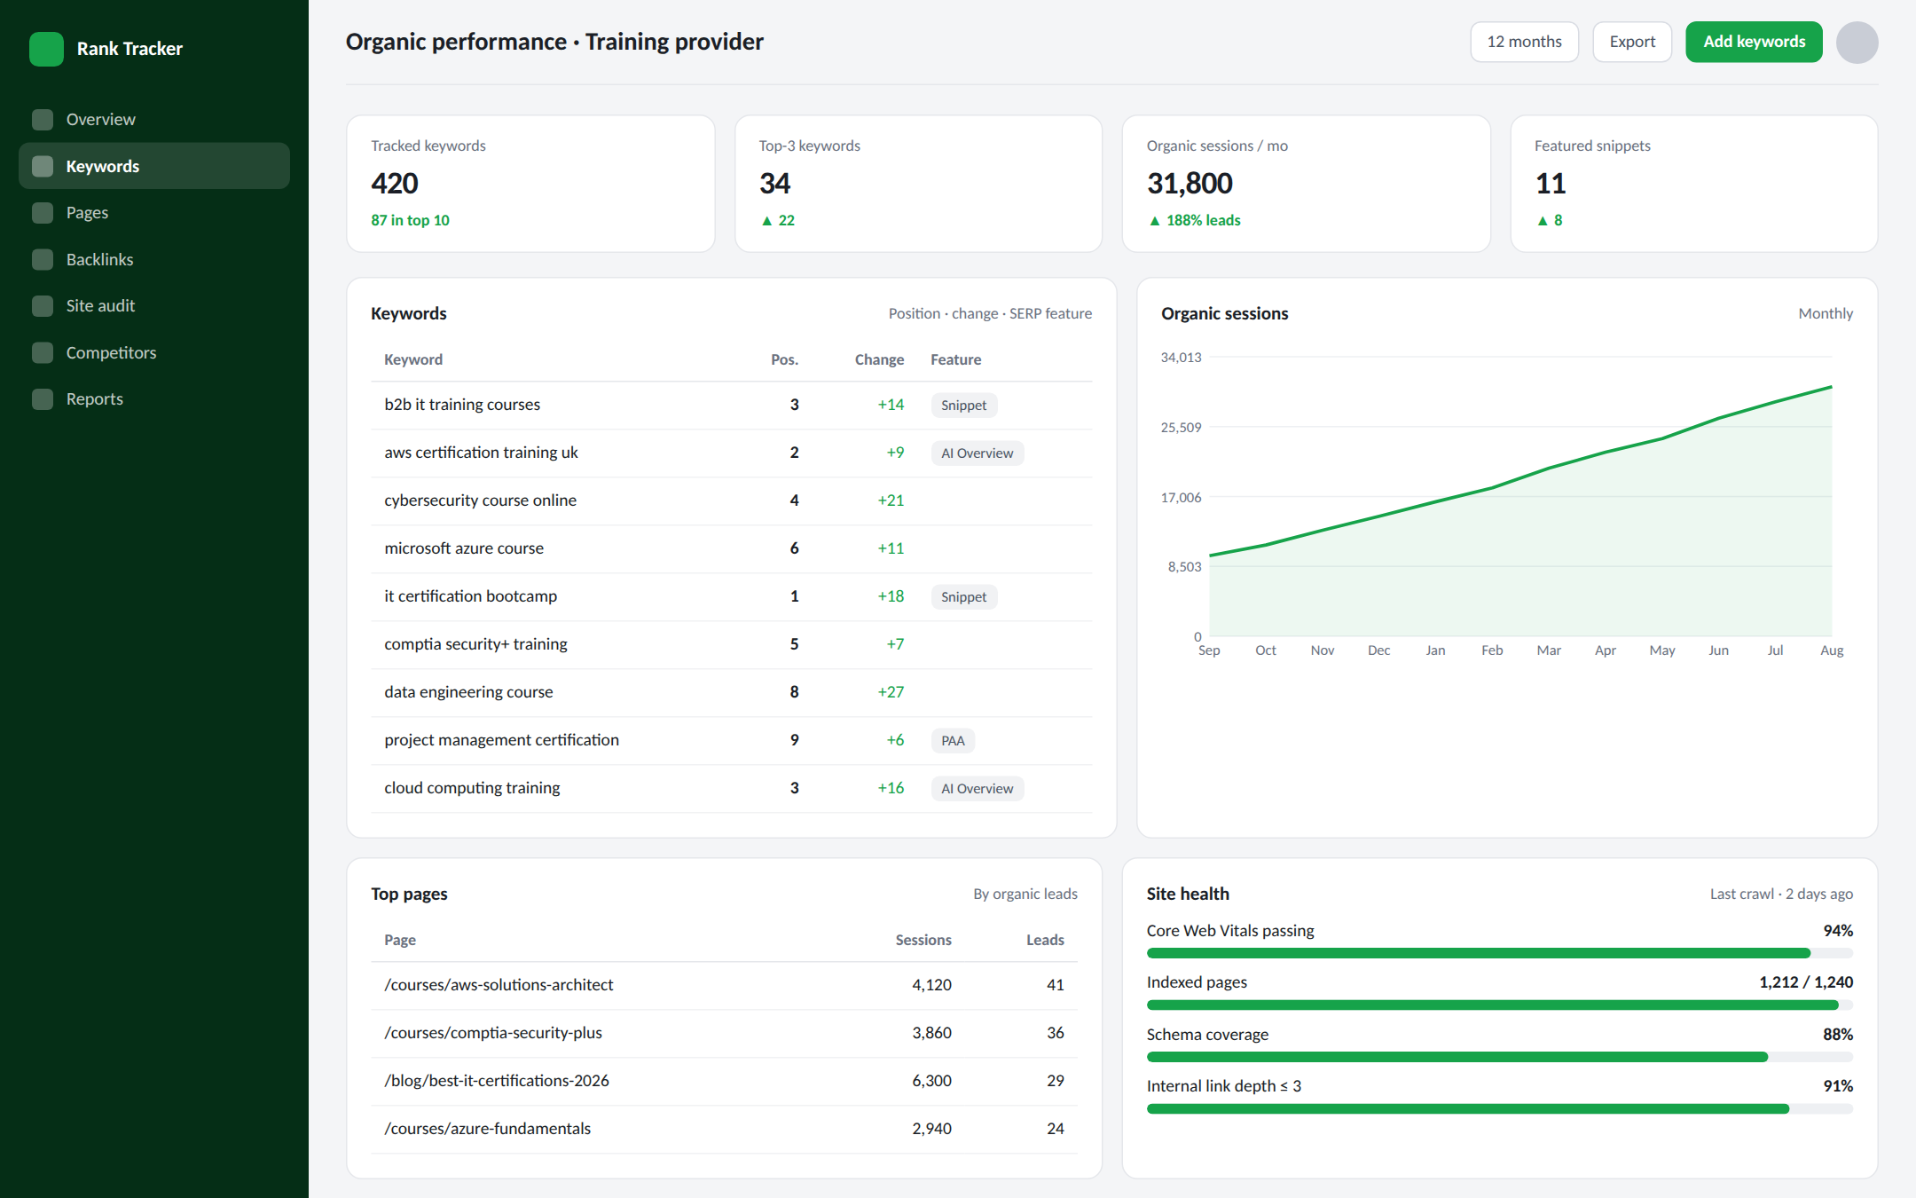
Task: Sort by the Keyword column header
Action: [413, 359]
